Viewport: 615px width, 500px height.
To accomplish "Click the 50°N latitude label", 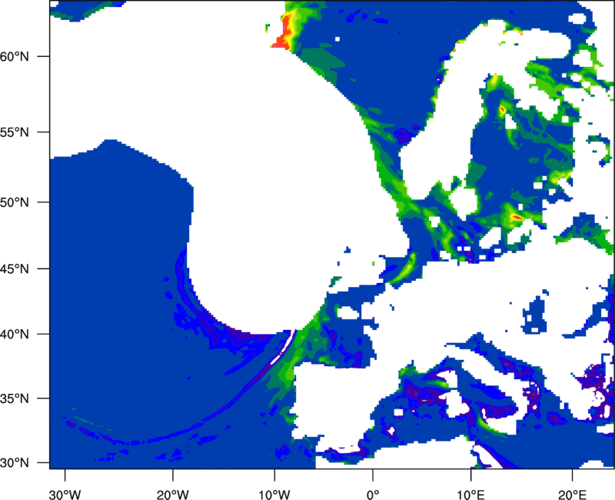I will pos(15,202).
